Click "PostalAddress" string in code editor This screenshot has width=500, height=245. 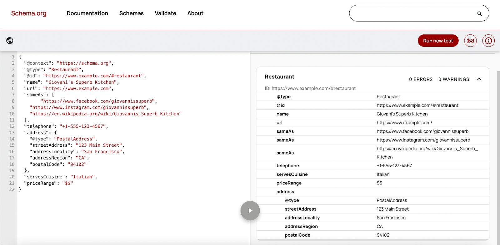click(x=74, y=139)
